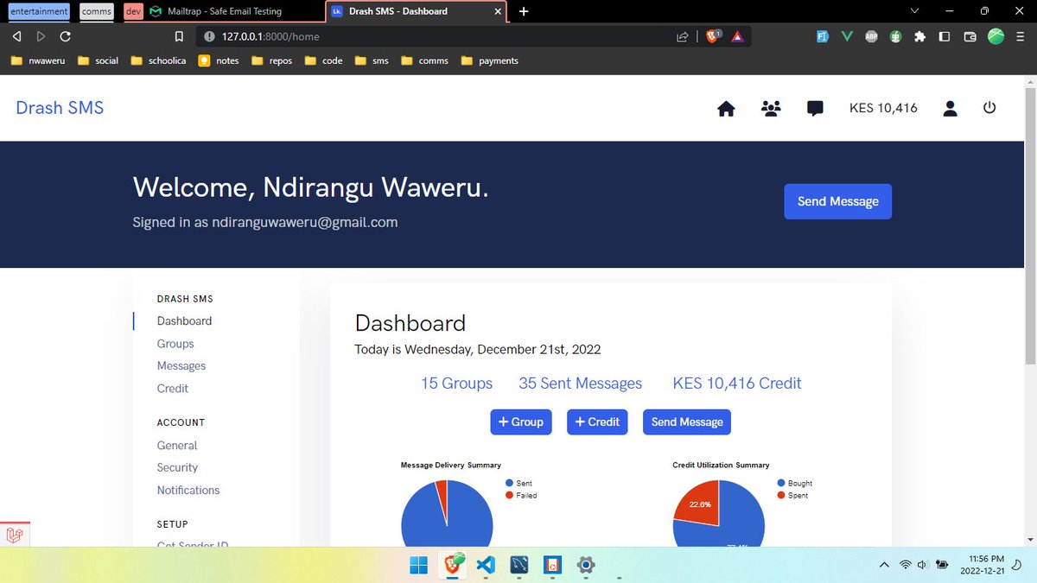
Task: Click the 35 Sent Messages stat link
Action: coord(580,383)
